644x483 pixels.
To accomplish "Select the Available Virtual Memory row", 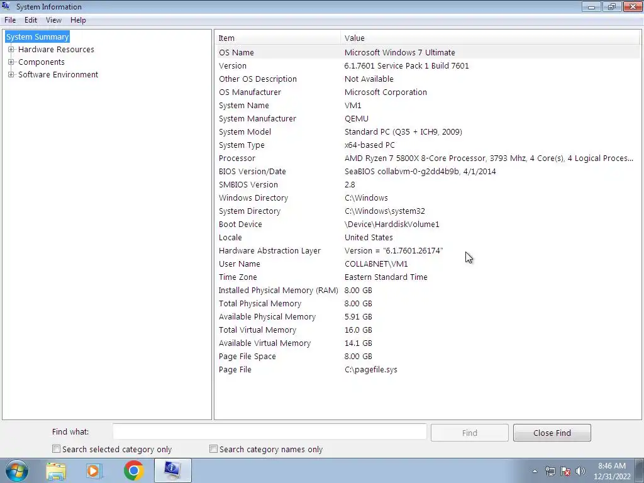I will pos(428,343).
